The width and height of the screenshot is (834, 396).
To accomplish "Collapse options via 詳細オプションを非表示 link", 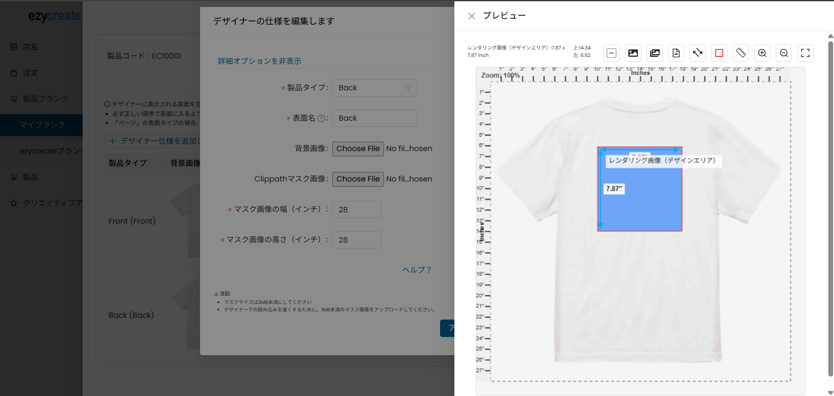I will 260,61.
